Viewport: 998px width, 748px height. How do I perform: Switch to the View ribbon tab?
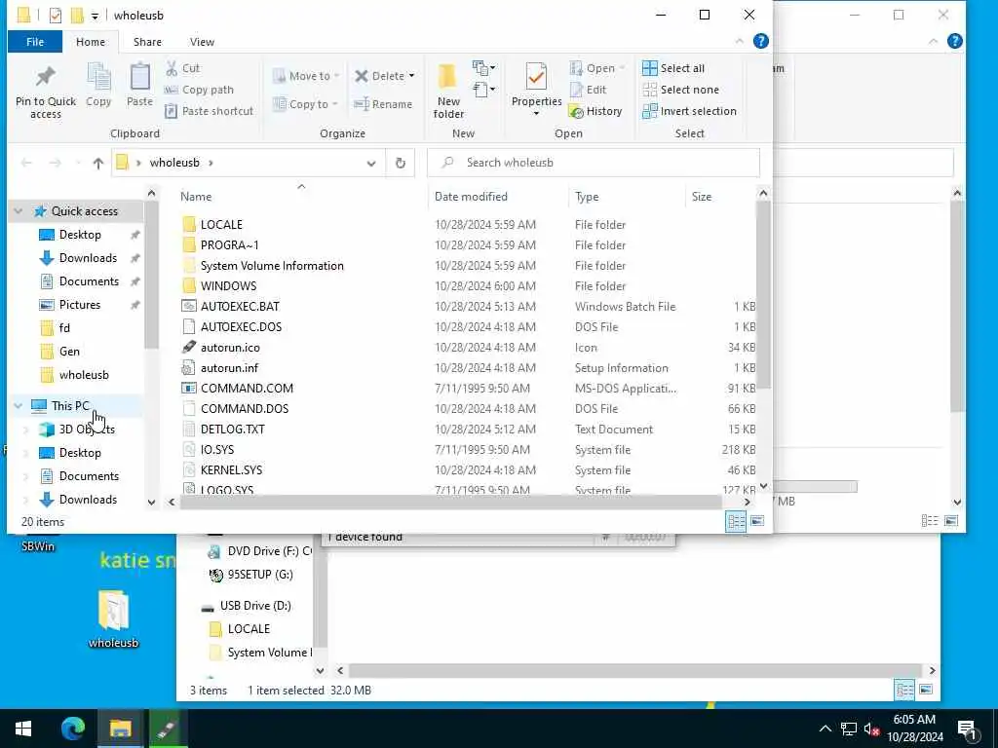202,41
